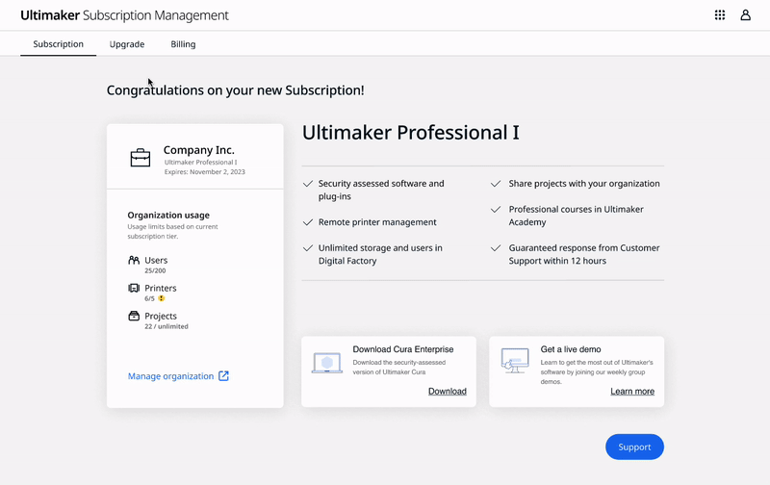Click Ultimaker Professional I subtitle under Company Inc.
This screenshot has height=485, width=770.
click(200, 162)
